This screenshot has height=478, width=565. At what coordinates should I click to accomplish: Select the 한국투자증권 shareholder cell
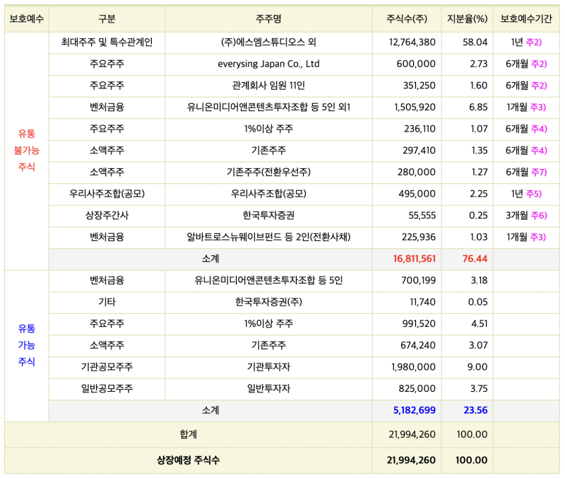(x=268, y=216)
